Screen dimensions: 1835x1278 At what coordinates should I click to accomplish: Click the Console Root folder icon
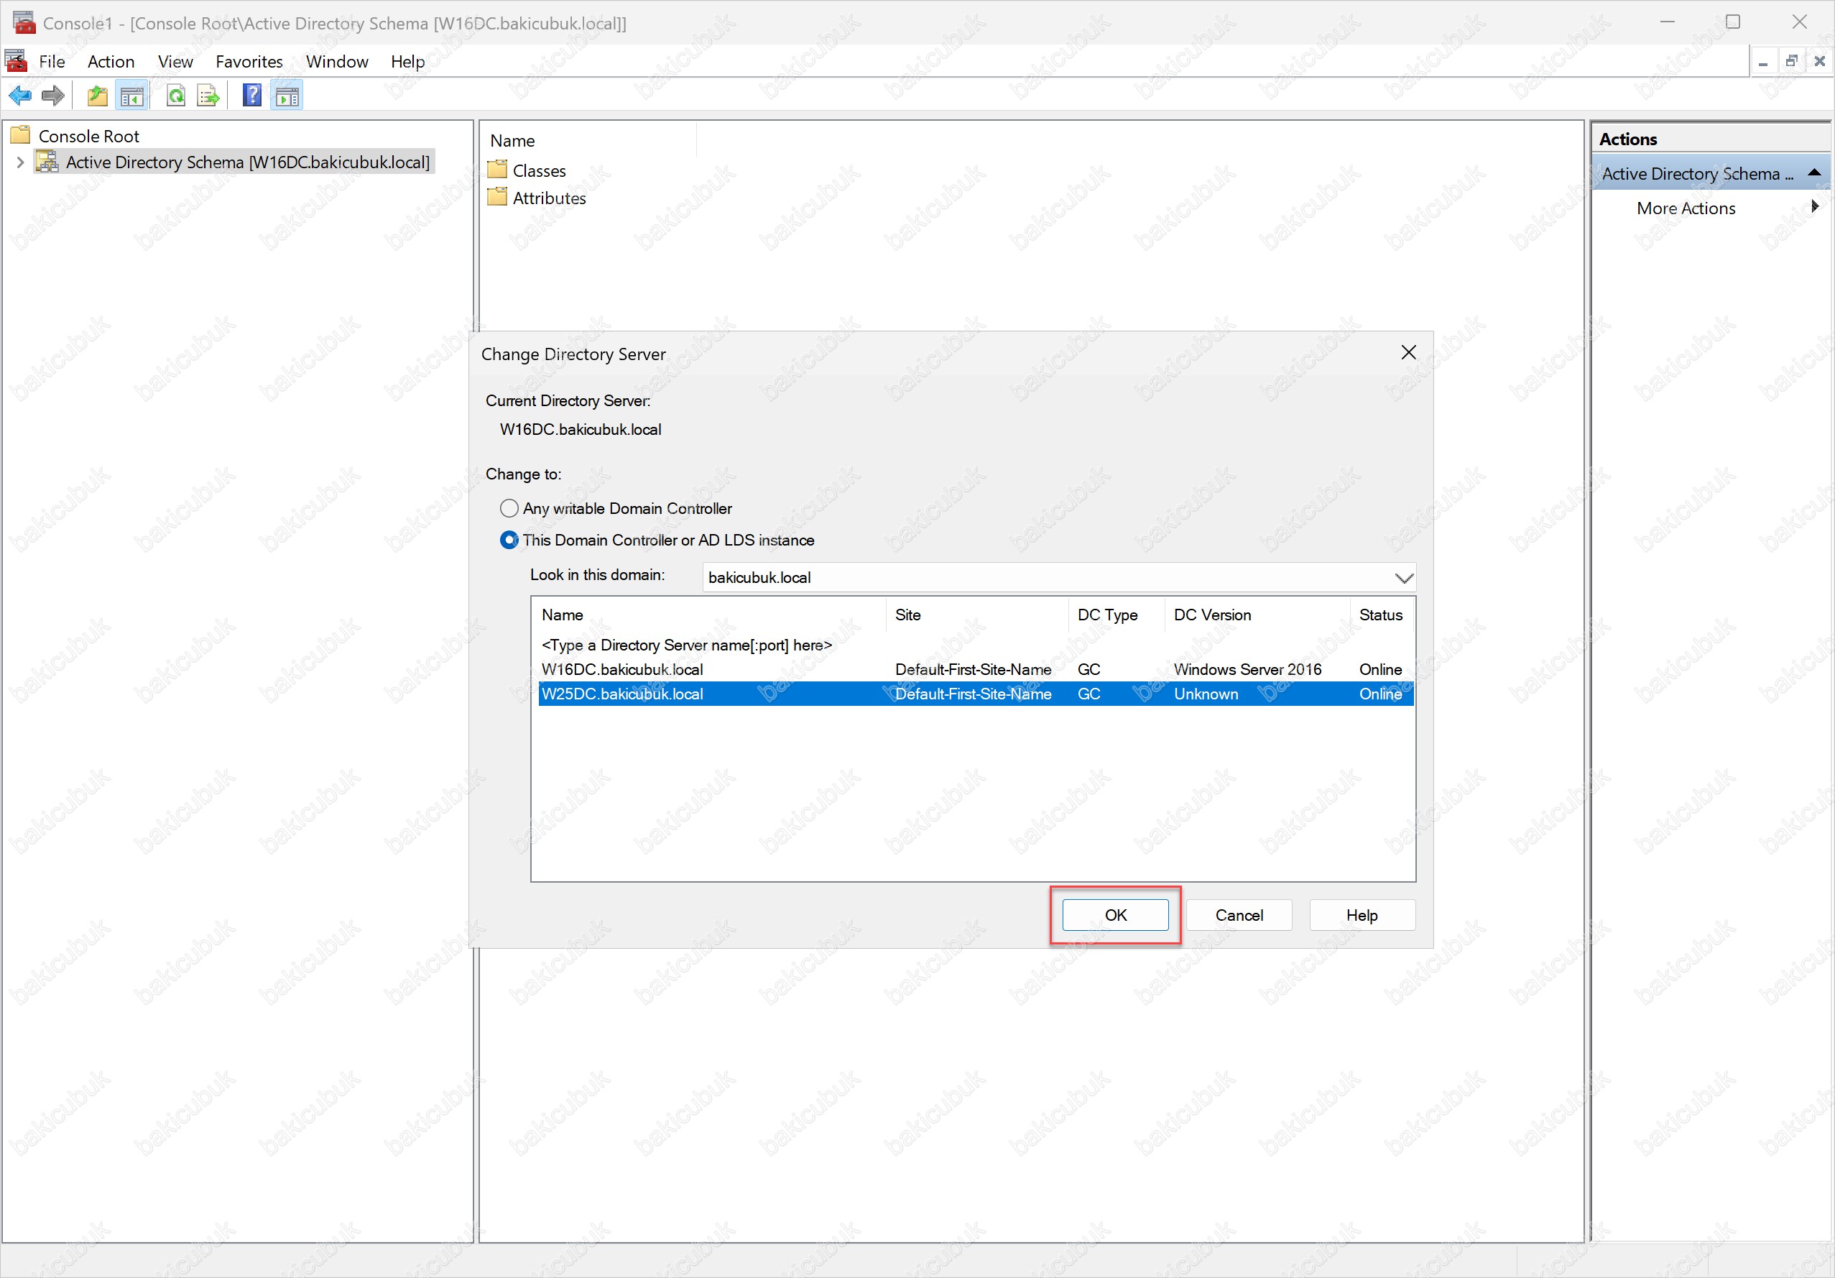point(20,135)
